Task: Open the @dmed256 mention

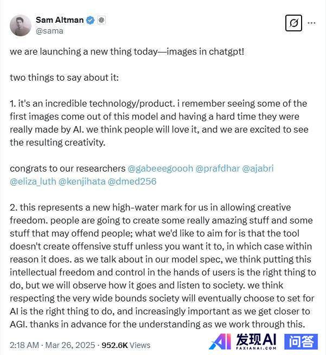Action: [132, 181]
